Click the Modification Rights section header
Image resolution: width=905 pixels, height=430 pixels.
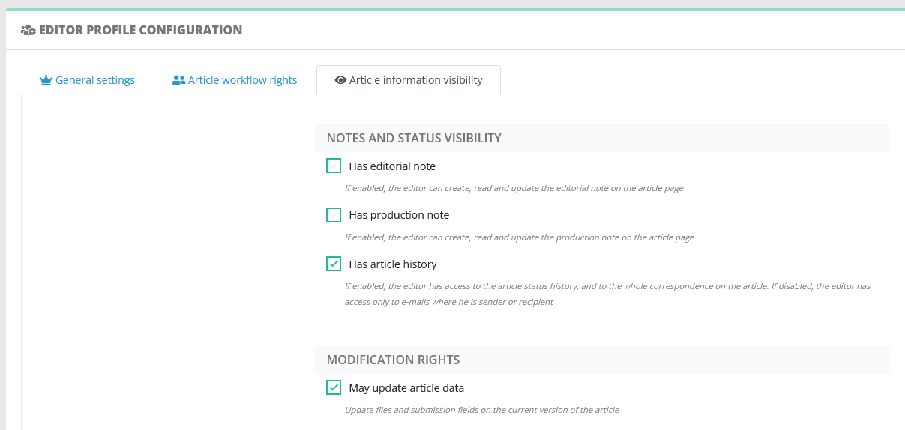click(x=602, y=360)
